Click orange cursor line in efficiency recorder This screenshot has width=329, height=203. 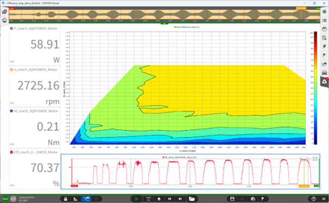pos(304,172)
